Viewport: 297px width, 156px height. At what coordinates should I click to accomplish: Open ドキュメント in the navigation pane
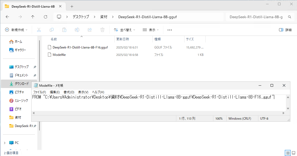pyautogui.click(x=21, y=75)
